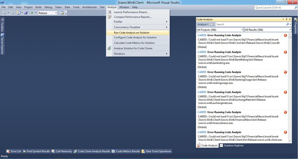Image resolution: width=298 pixels, height=159 pixels.
Task: Open the New Project dropdown arrow
Action: 22,13
